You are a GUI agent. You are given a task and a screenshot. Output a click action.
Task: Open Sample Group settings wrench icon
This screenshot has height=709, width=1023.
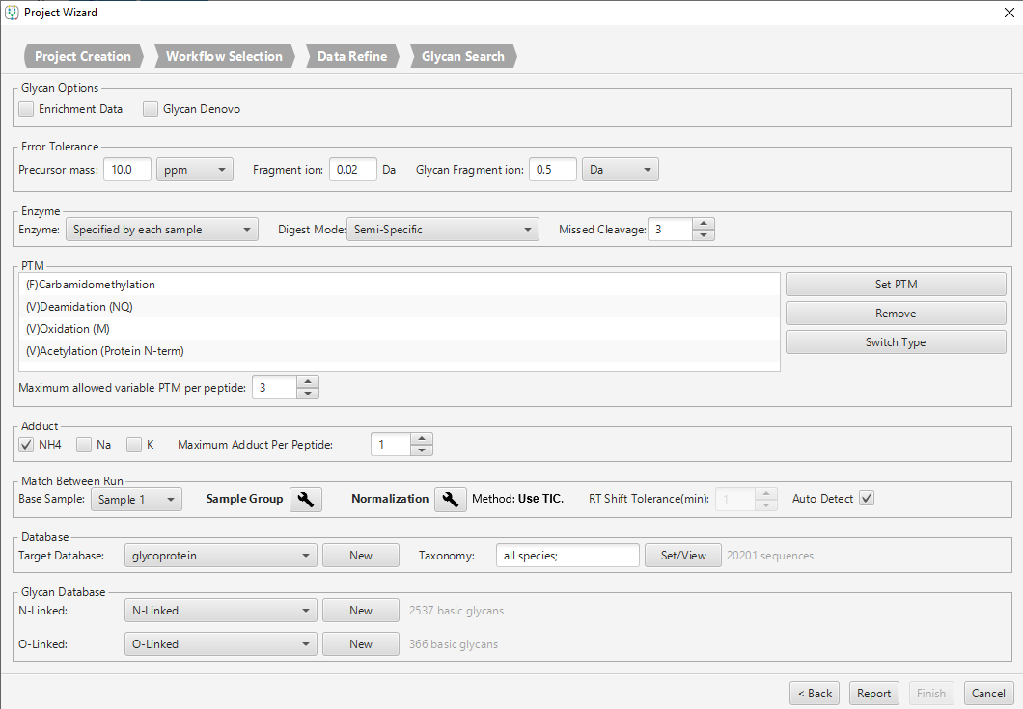tap(305, 500)
